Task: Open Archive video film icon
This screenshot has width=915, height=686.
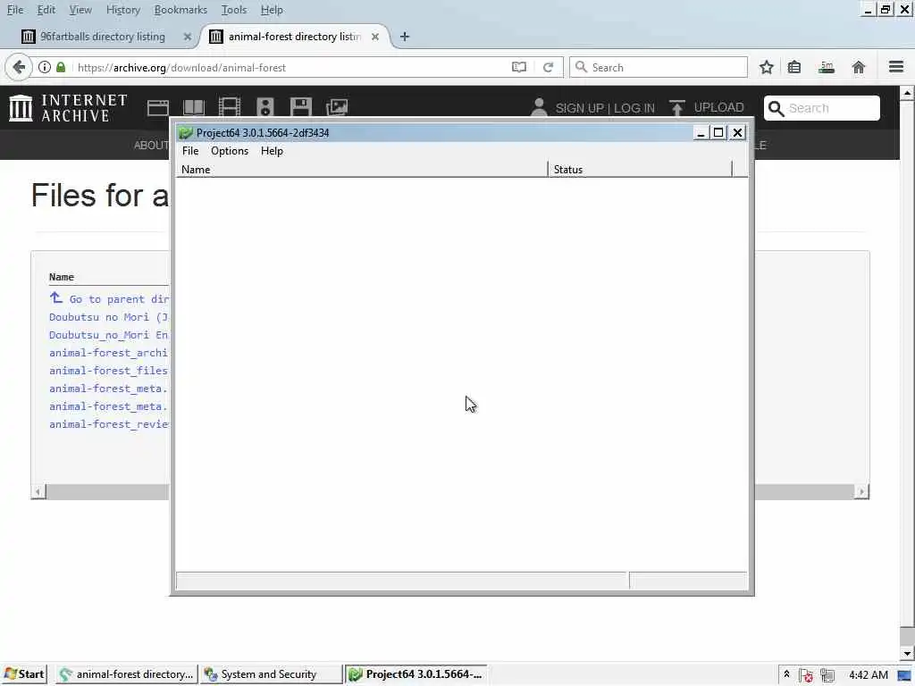Action: click(x=230, y=107)
